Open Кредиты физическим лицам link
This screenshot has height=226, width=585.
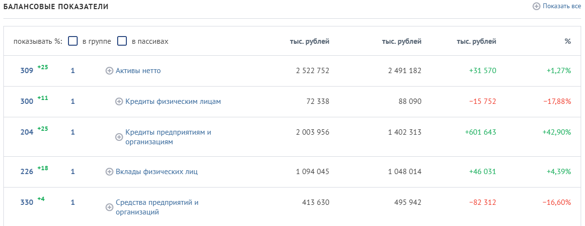[173, 101]
